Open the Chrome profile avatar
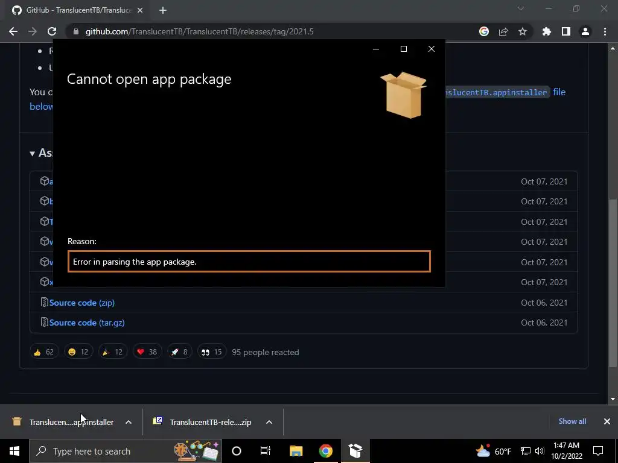Screen dimensions: 618x463 point(585,31)
